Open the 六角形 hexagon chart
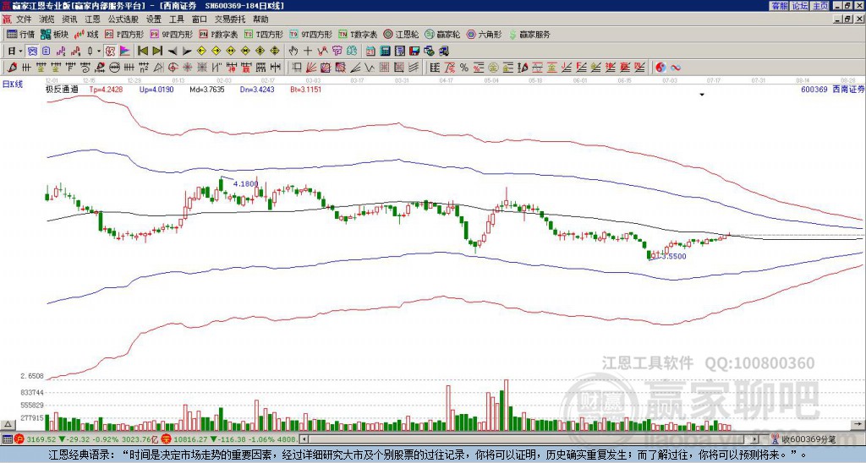The width and height of the screenshot is (866, 463). click(484, 34)
